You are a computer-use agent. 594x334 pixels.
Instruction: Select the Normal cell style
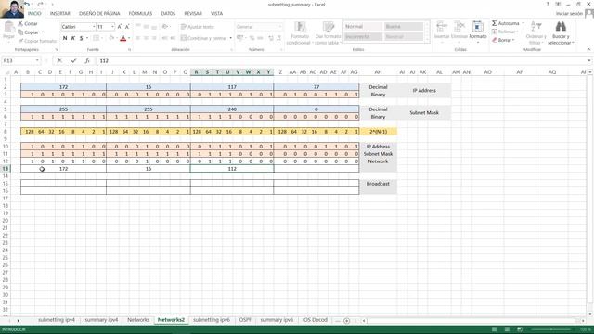pos(363,27)
